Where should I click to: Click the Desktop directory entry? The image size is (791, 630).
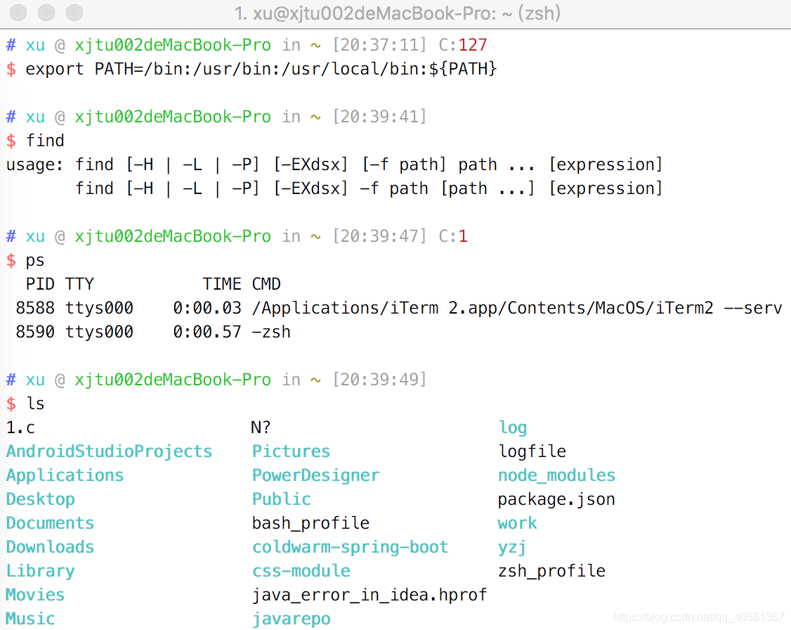coord(40,499)
